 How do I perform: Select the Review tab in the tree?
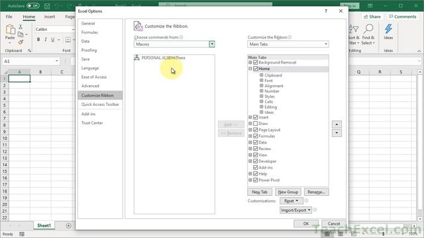(x=265, y=149)
